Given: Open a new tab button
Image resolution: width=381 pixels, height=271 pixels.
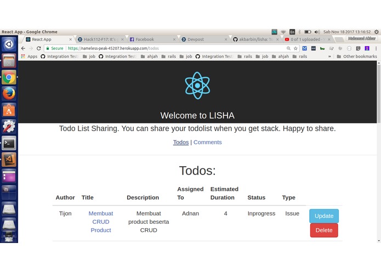Looking at the screenshot, I should click(x=339, y=39).
